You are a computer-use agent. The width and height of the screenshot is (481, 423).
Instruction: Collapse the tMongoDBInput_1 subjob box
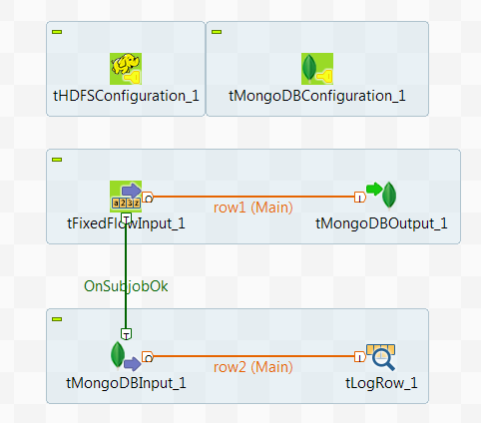tap(57, 319)
